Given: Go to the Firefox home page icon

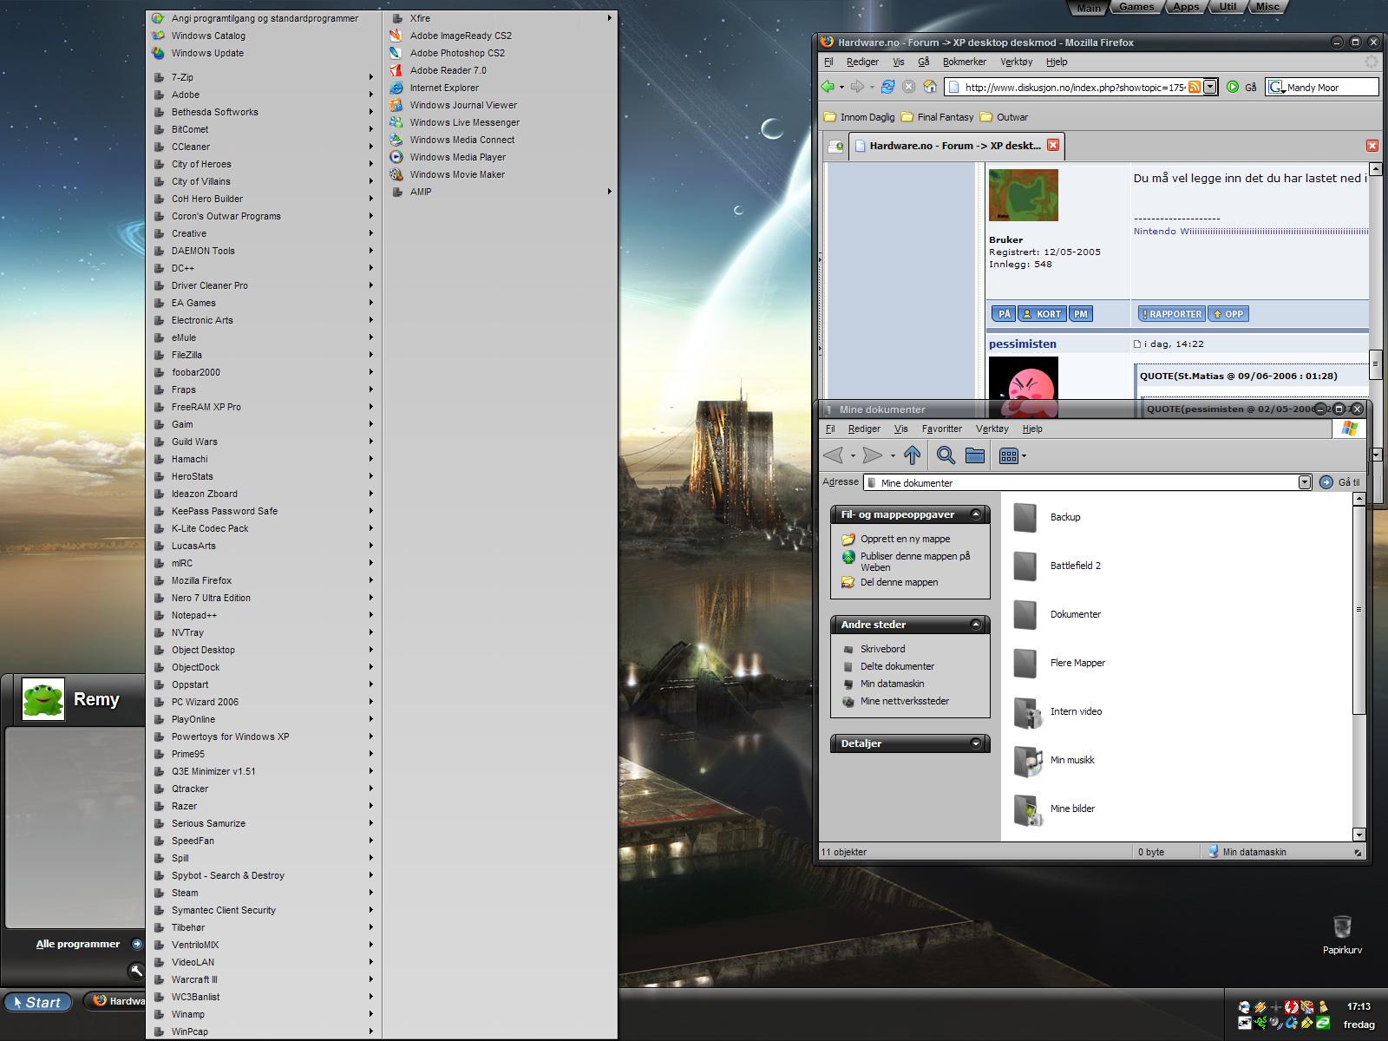Looking at the screenshot, I should coord(930,87).
